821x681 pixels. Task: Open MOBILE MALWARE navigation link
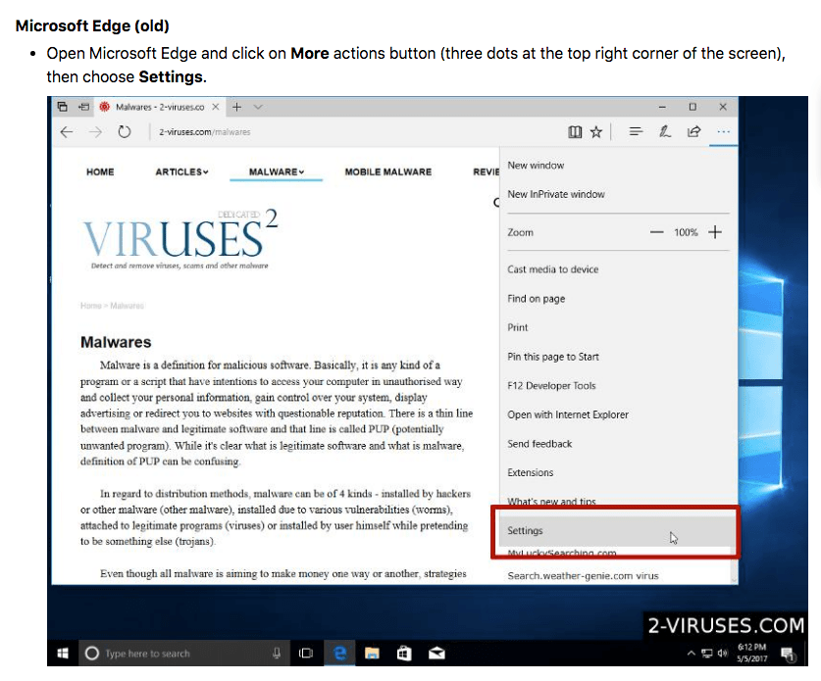coord(388,172)
